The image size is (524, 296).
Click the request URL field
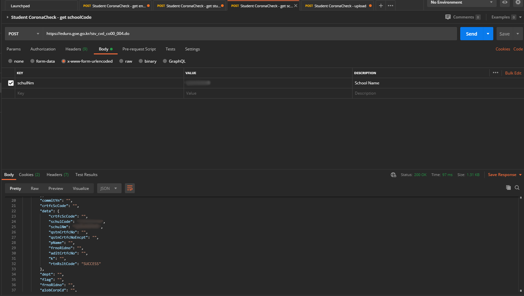(250, 34)
